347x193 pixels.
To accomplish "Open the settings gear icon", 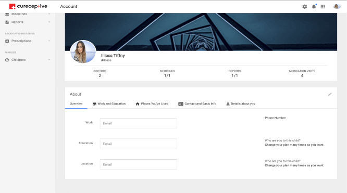I will click(304, 7).
